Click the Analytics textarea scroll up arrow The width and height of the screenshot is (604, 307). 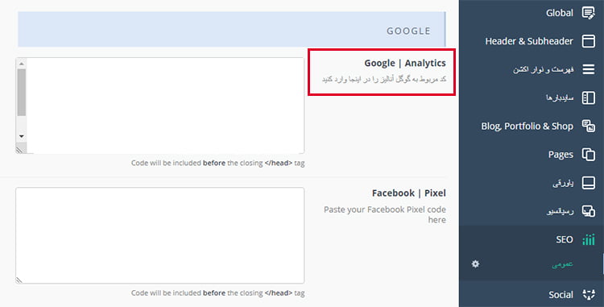(22, 63)
